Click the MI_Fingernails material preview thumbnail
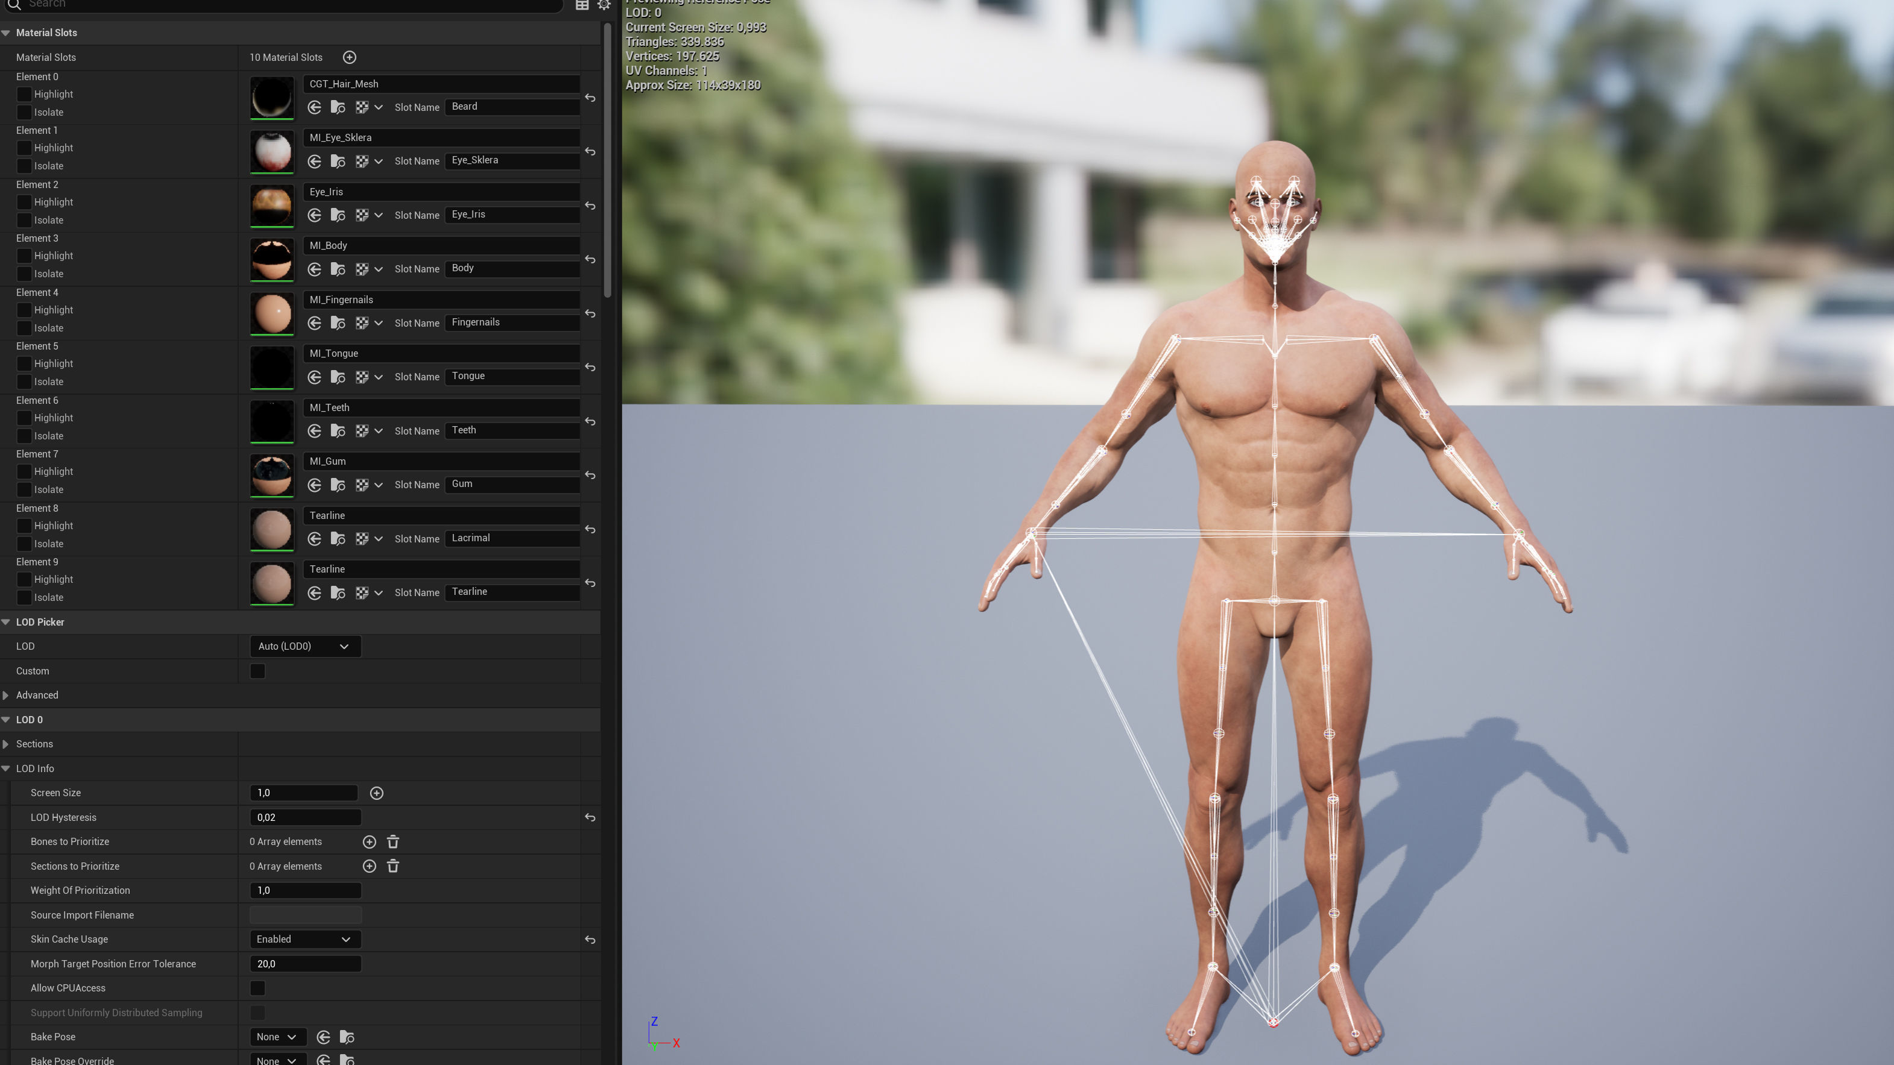The image size is (1894, 1065). coord(272,313)
